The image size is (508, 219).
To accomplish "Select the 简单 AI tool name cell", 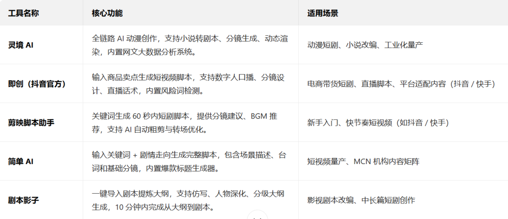I will (x=41, y=161).
